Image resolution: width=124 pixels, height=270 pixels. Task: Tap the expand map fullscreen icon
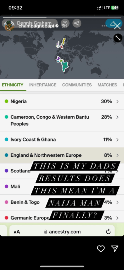point(118,38)
